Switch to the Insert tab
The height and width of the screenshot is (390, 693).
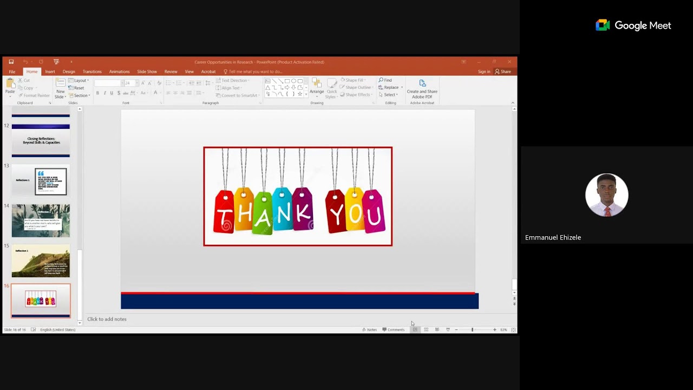(x=50, y=71)
